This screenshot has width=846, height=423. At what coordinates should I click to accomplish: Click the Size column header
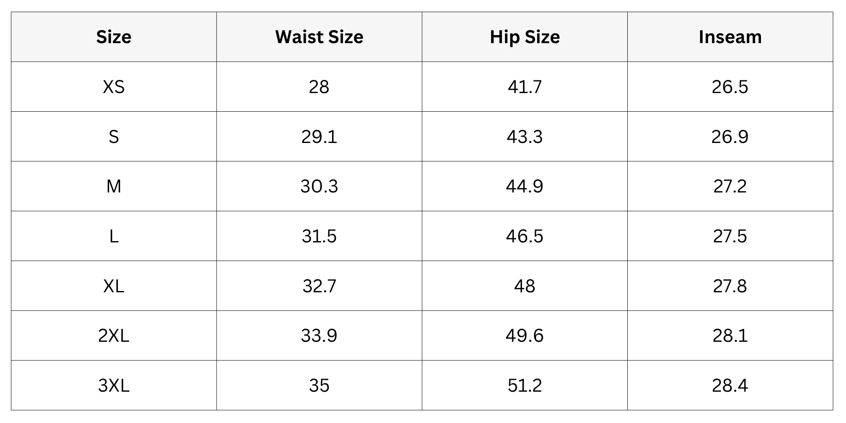click(114, 37)
